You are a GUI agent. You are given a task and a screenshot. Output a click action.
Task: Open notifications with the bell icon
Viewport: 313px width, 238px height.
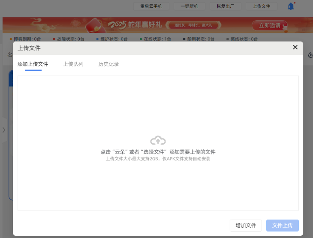(291, 6)
